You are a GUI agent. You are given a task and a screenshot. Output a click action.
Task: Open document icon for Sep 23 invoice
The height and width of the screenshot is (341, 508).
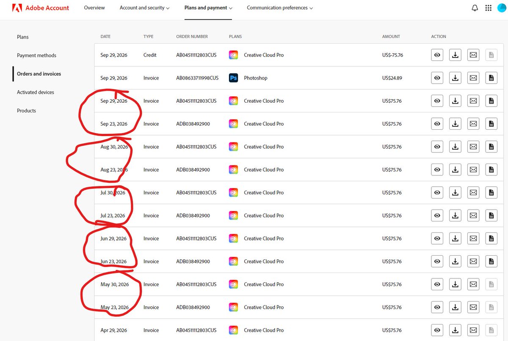(x=491, y=124)
